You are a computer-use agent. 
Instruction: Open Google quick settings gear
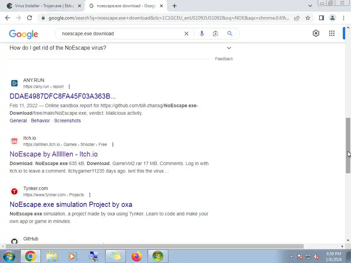coord(316,33)
